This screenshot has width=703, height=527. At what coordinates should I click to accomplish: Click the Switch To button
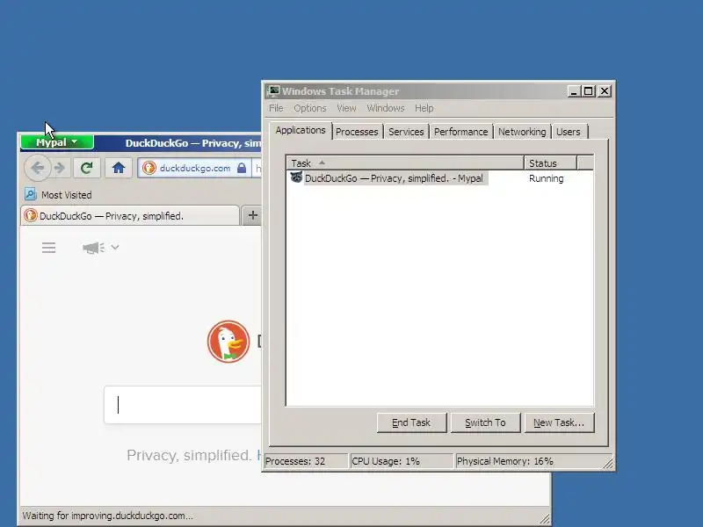pos(485,422)
